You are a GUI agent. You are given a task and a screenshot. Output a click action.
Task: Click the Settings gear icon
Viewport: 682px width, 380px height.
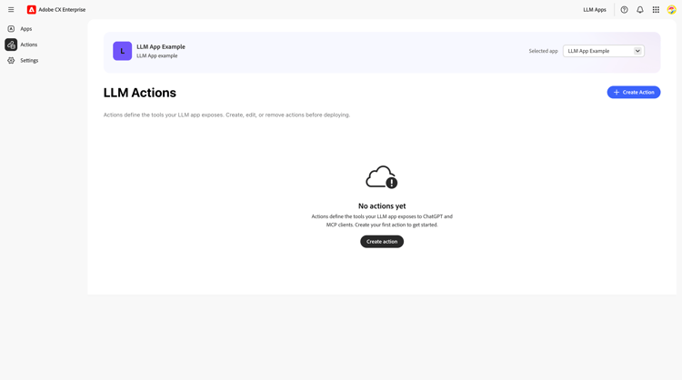point(11,60)
